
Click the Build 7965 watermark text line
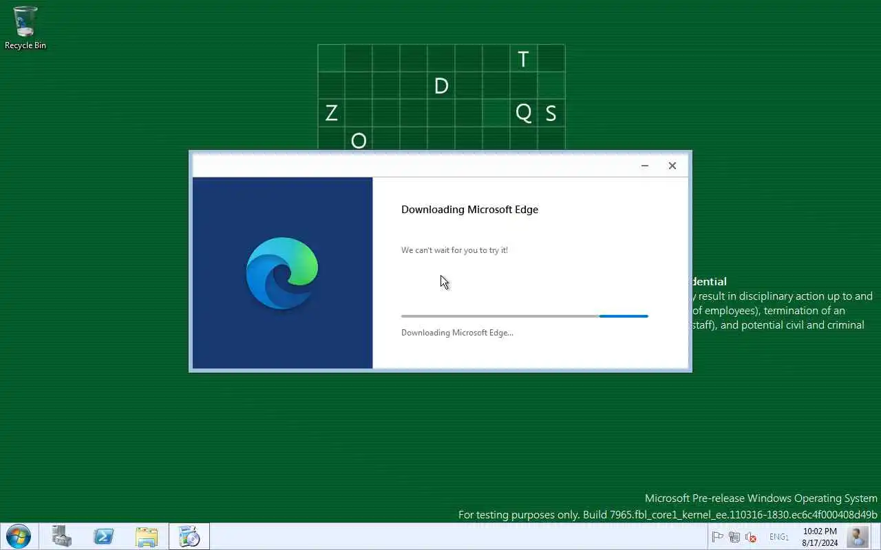(668, 514)
